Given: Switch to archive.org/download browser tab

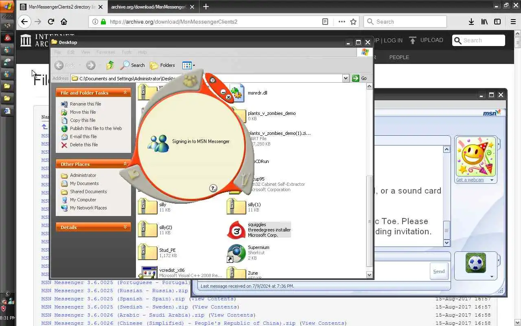Looking at the screenshot, I should coord(153,7).
